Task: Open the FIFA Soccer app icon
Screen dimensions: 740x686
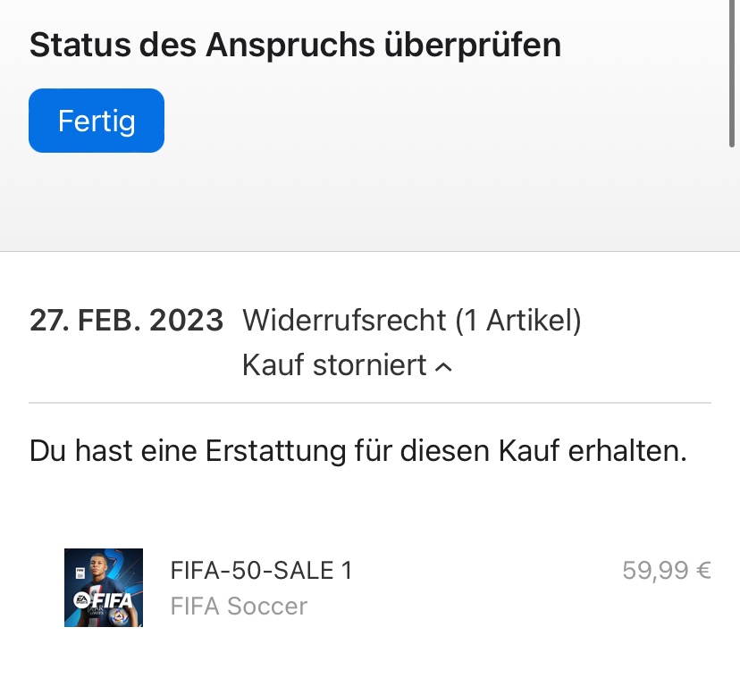Action: pyautogui.click(x=104, y=587)
